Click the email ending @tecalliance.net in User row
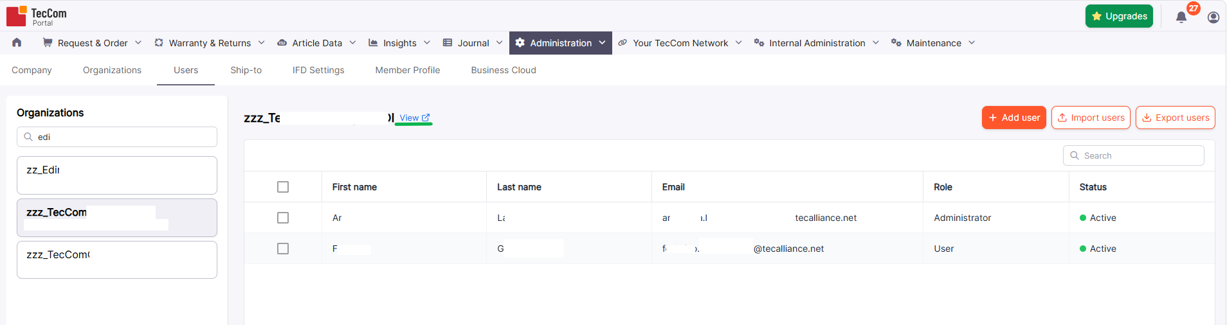 [x=743, y=249]
